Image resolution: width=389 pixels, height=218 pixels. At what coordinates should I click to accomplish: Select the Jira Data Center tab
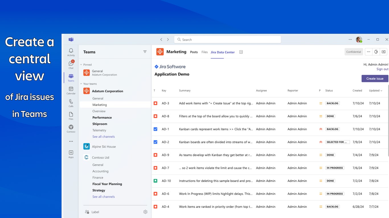223,52
